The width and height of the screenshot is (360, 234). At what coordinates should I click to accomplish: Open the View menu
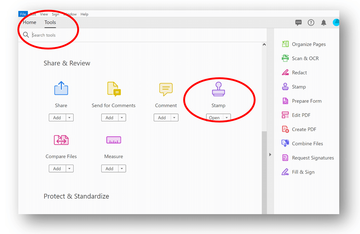44,14
